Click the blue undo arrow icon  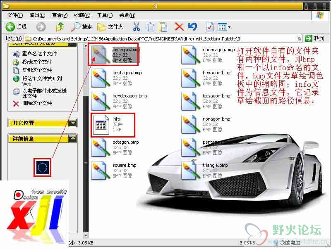(192, 27)
